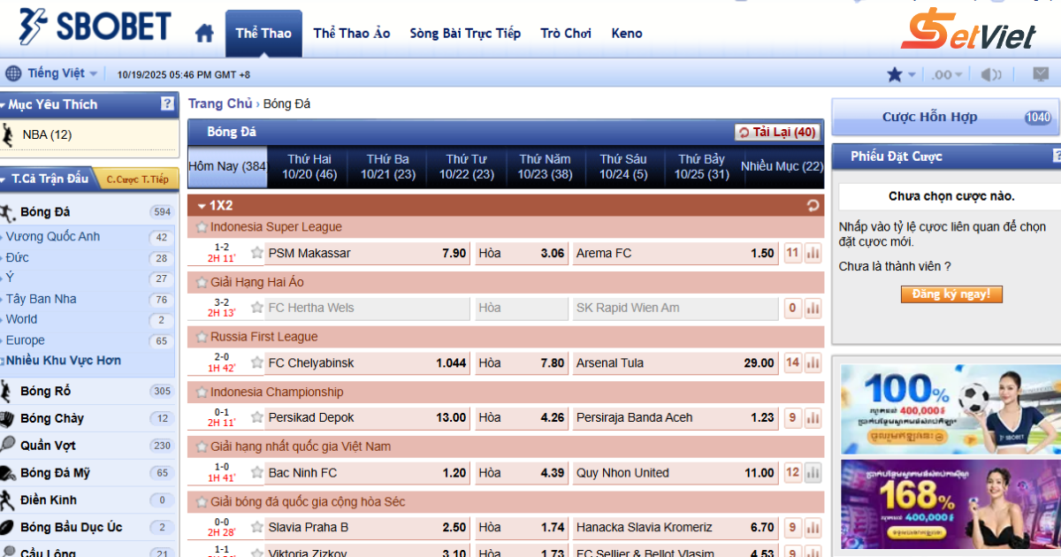Image resolution: width=1061 pixels, height=557 pixels.
Task: Open statistics chart for FC Chelyabinsk match
Action: [813, 363]
